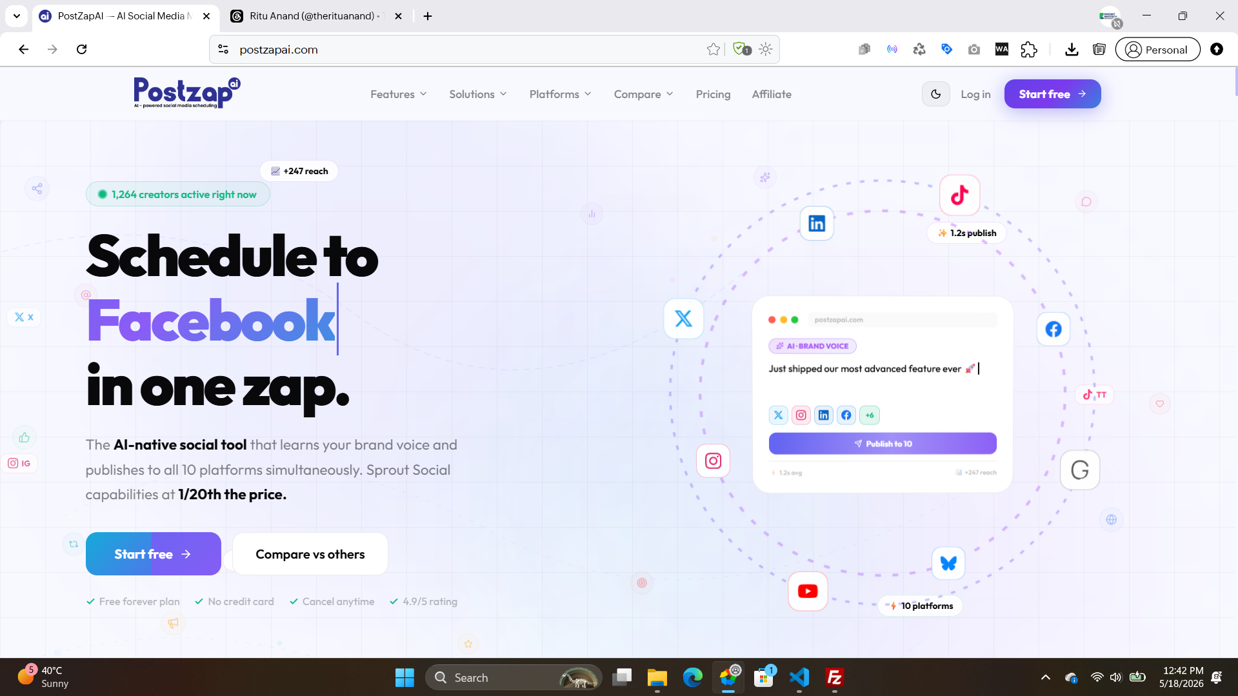Open the Affiliate page
The height and width of the screenshot is (696, 1238).
pyautogui.click(x=772, y=94)
